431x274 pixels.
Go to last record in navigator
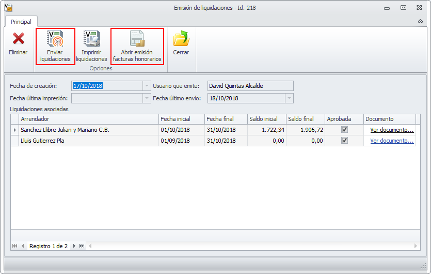82,246
